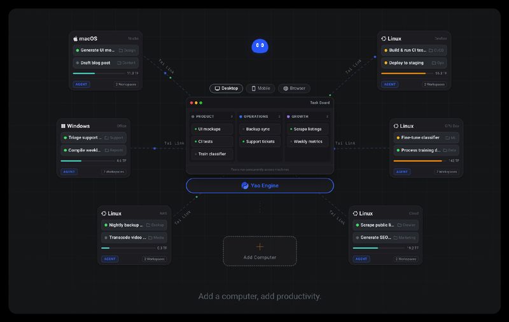Switch to the Mobile view tab
The height and width of the screenshot is (322, 509).
point(261,88)
